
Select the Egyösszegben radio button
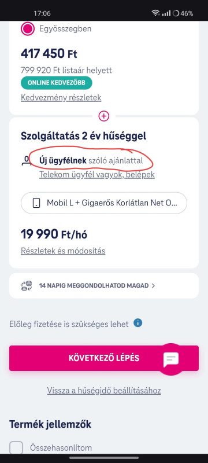coord(28,29)
